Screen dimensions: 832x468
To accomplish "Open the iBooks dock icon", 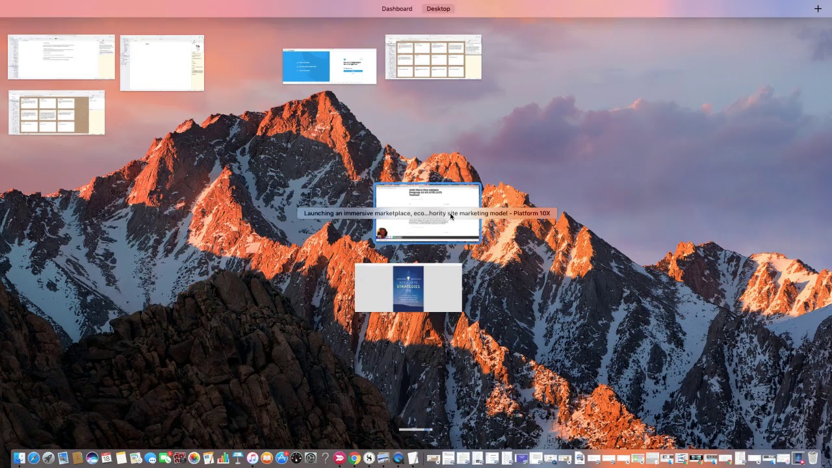I will [266, 458].
